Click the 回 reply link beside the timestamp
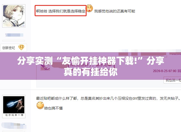Image resolution: width=181 pixels, height=132 pixels. coord(179,71)
